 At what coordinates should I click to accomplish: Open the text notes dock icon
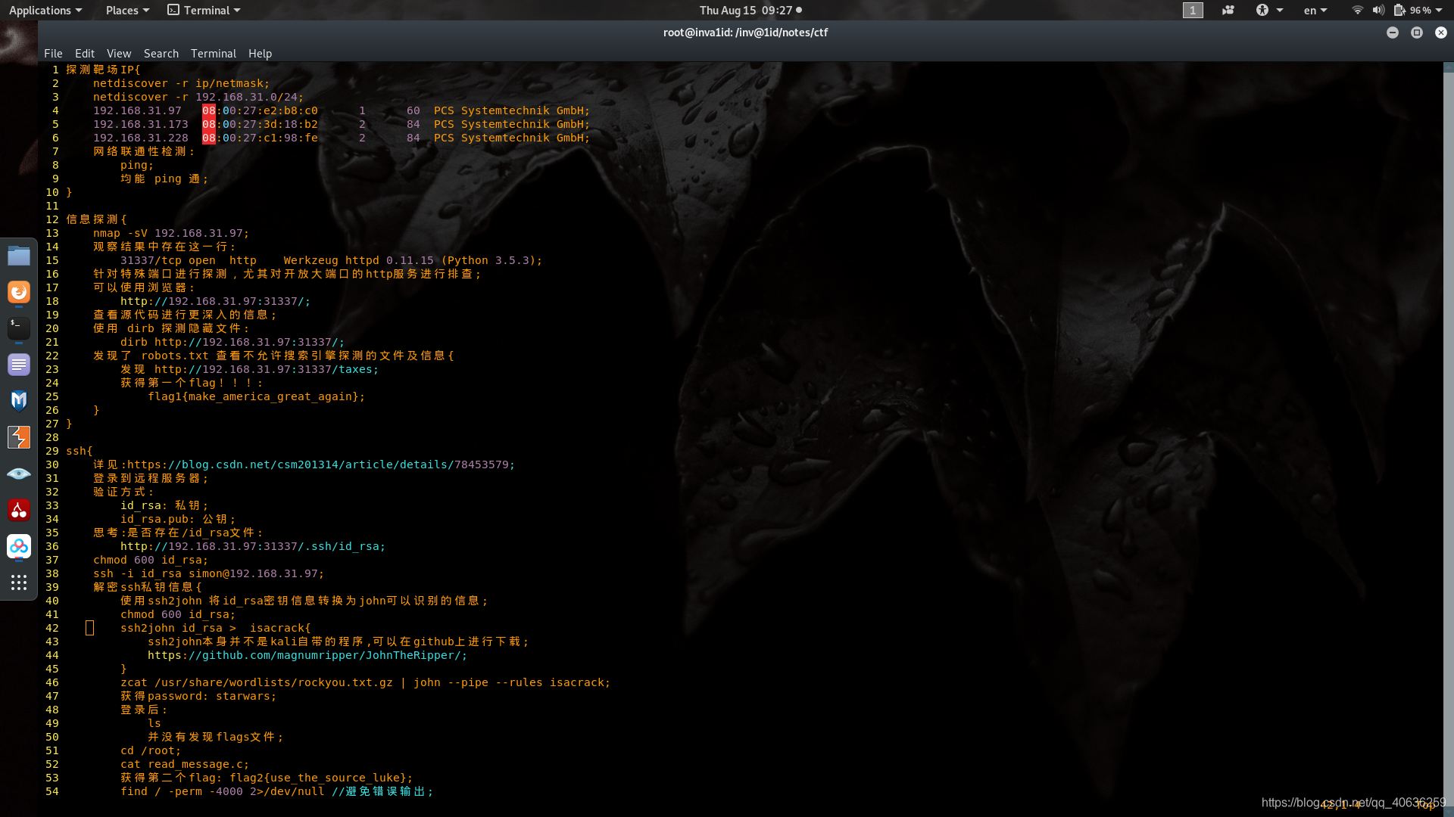pyautogui.click(x=19, y=365)
